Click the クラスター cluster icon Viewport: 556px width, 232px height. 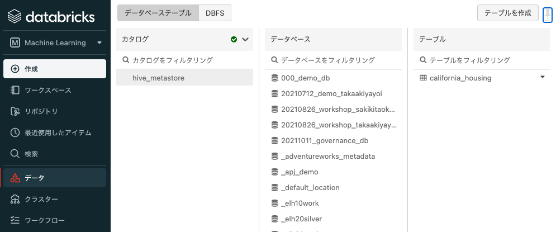pos(15,199)
